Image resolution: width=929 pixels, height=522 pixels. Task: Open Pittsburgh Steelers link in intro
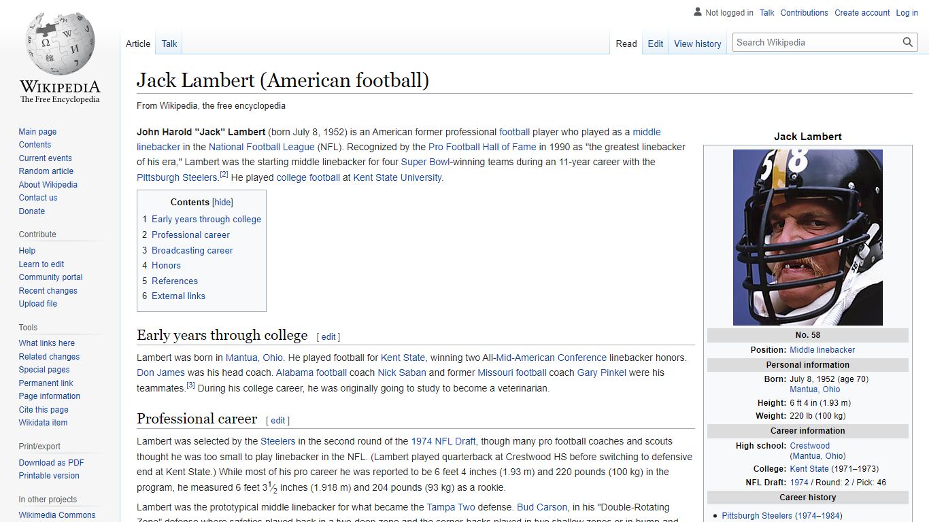click(177, 178)
